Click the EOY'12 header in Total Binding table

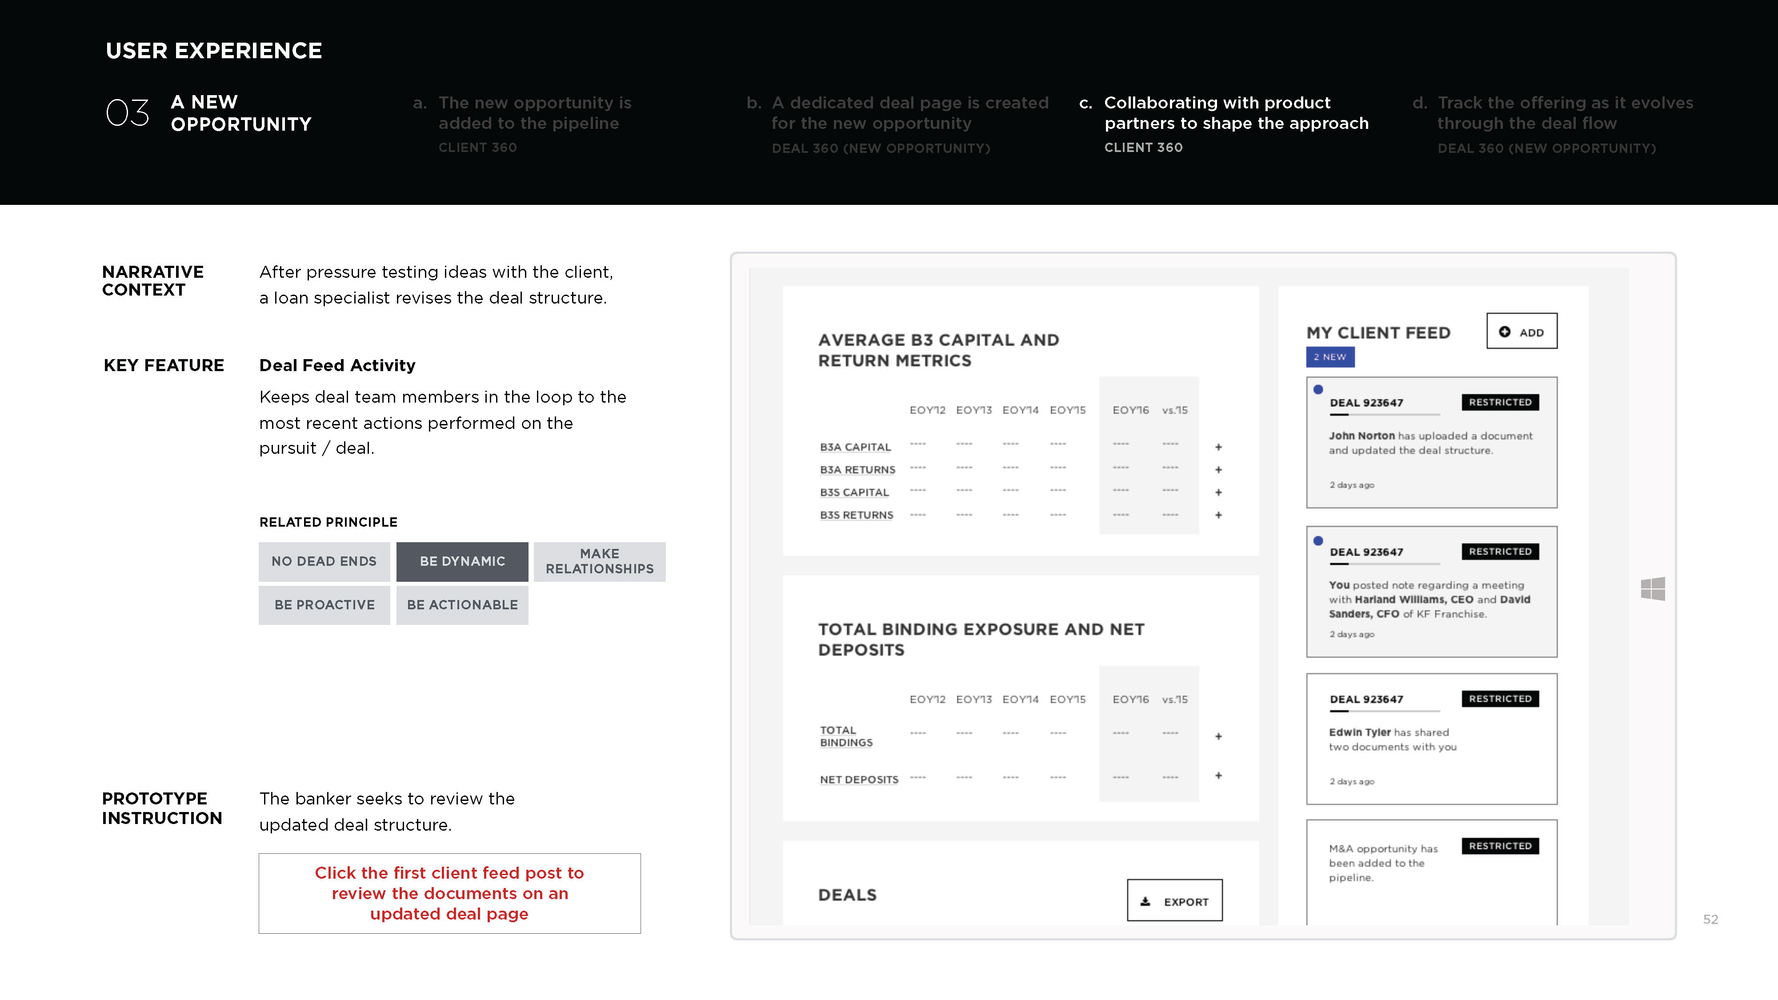[928, 699]
